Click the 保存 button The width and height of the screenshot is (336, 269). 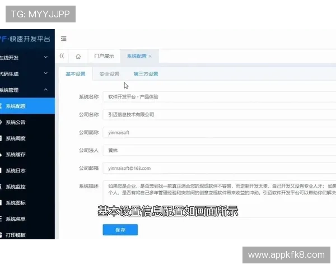[120, 230]
